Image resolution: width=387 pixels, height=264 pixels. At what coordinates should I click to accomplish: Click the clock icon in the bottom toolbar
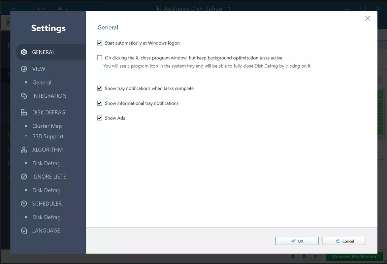292,256
